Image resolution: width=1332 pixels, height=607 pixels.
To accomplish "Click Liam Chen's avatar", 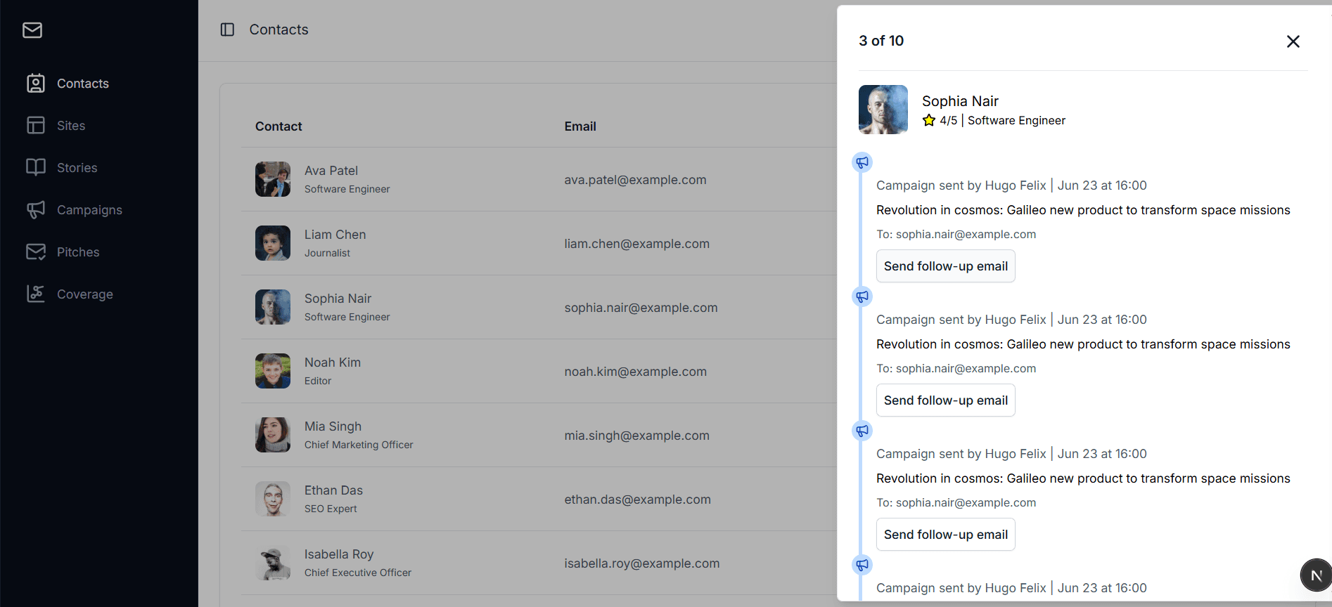I will (273, 243).
